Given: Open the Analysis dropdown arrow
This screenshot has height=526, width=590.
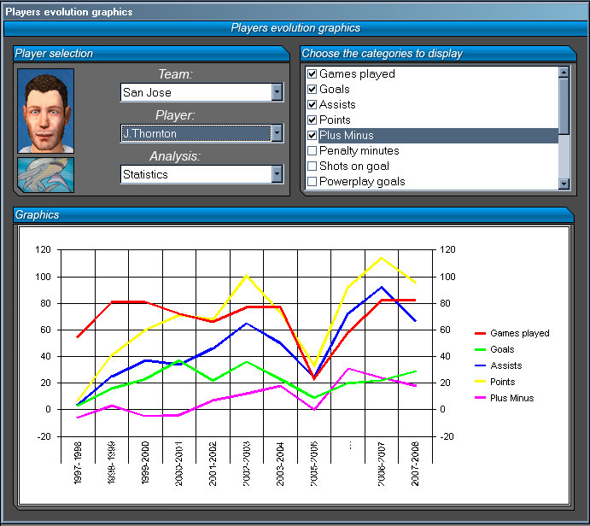Looking at the screenshot, I should [277, 174].
